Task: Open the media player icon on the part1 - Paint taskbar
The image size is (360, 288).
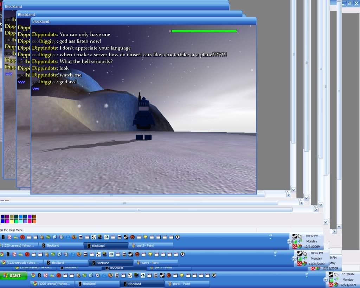Action: [x=98, y=275]
